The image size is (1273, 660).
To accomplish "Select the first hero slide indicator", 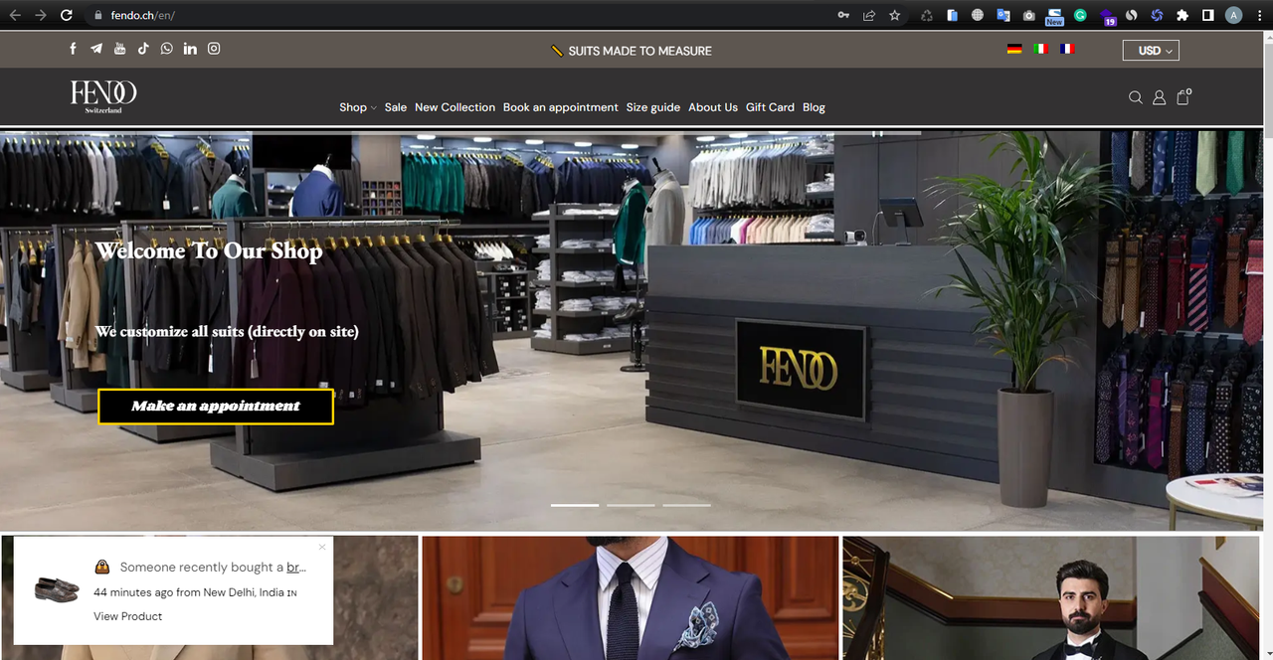I will [575, 505].
